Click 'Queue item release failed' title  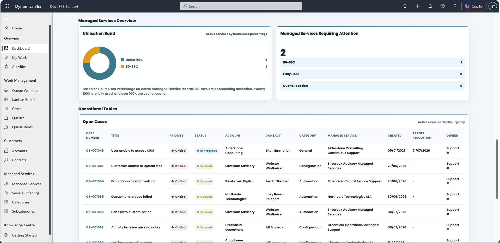pyautogui.click(x=132, y=197)
